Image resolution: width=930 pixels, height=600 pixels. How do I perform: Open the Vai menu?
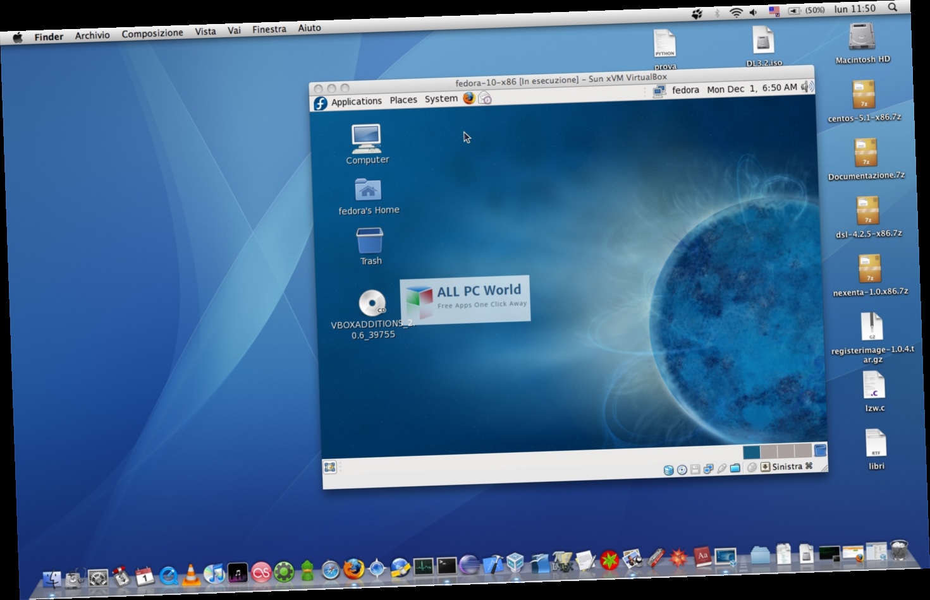tap(234, 30)
